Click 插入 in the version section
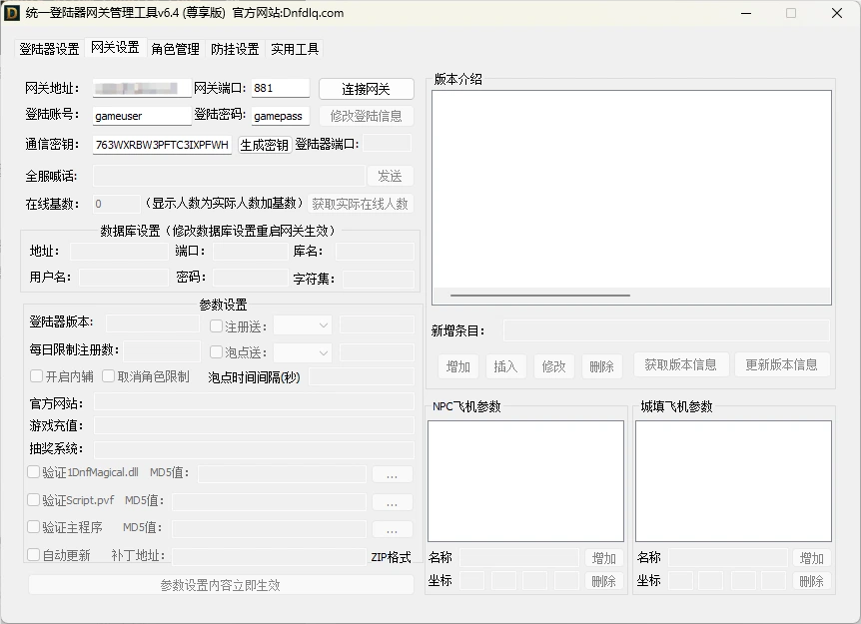 pos(505,366)
